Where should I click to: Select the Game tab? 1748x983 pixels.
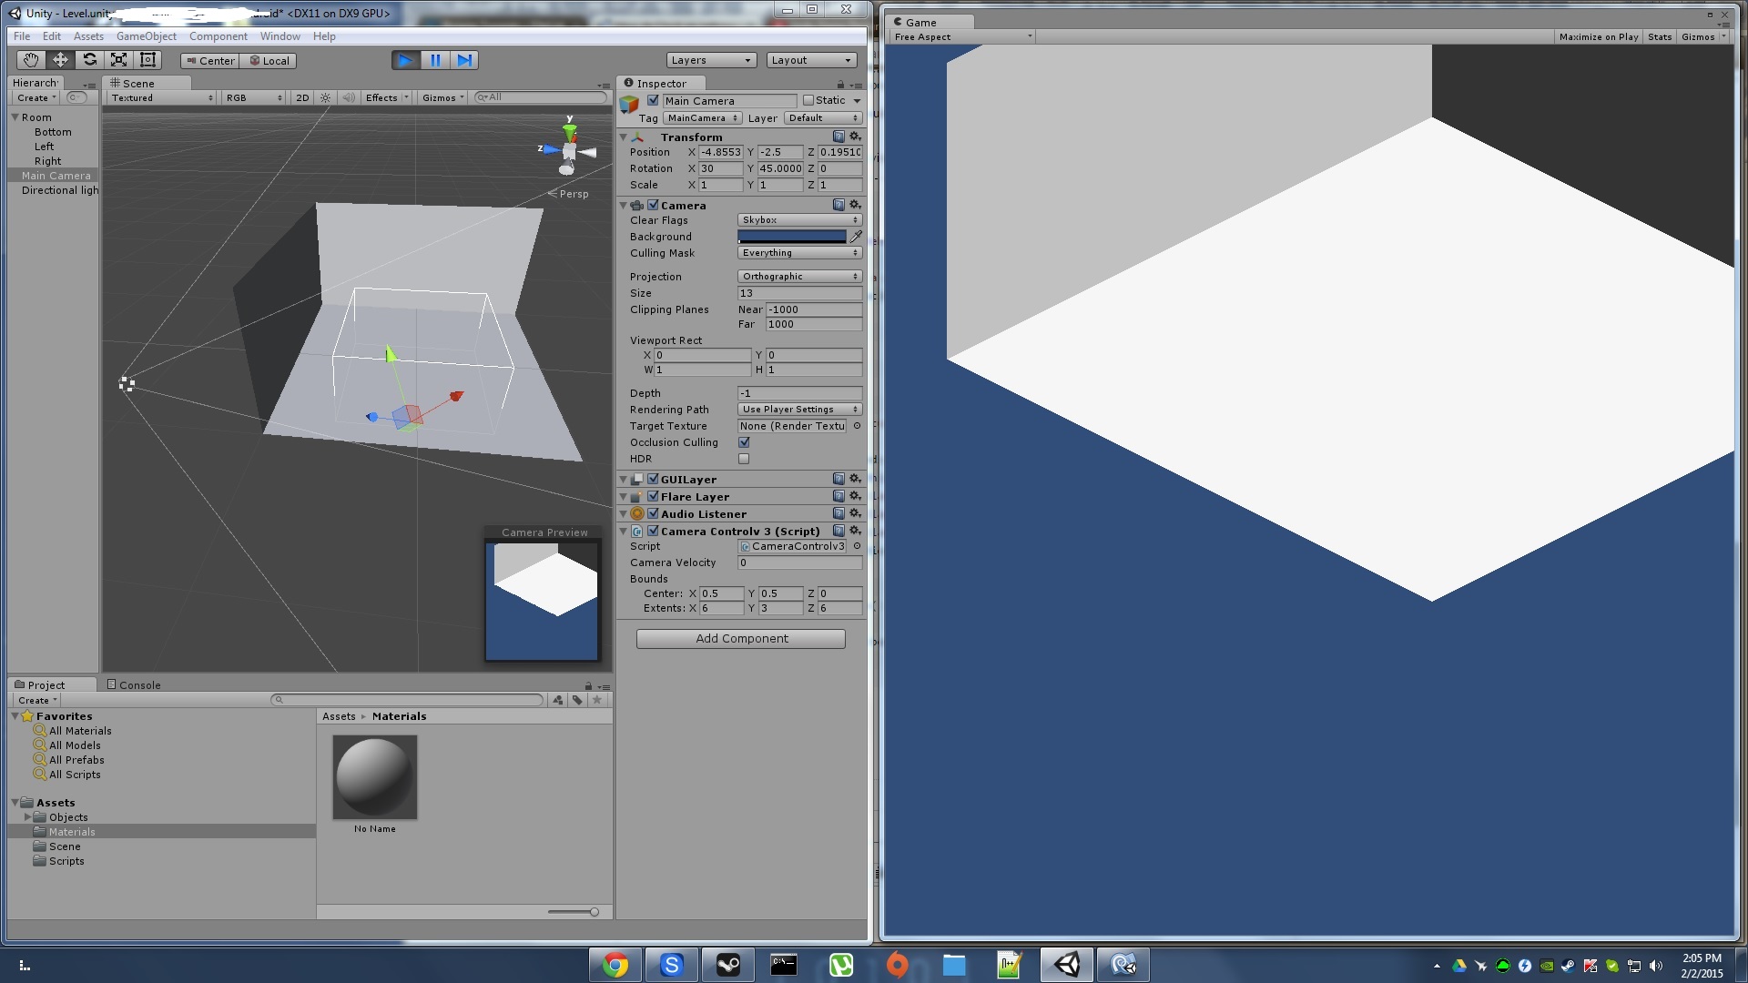[x=930, y=22]
